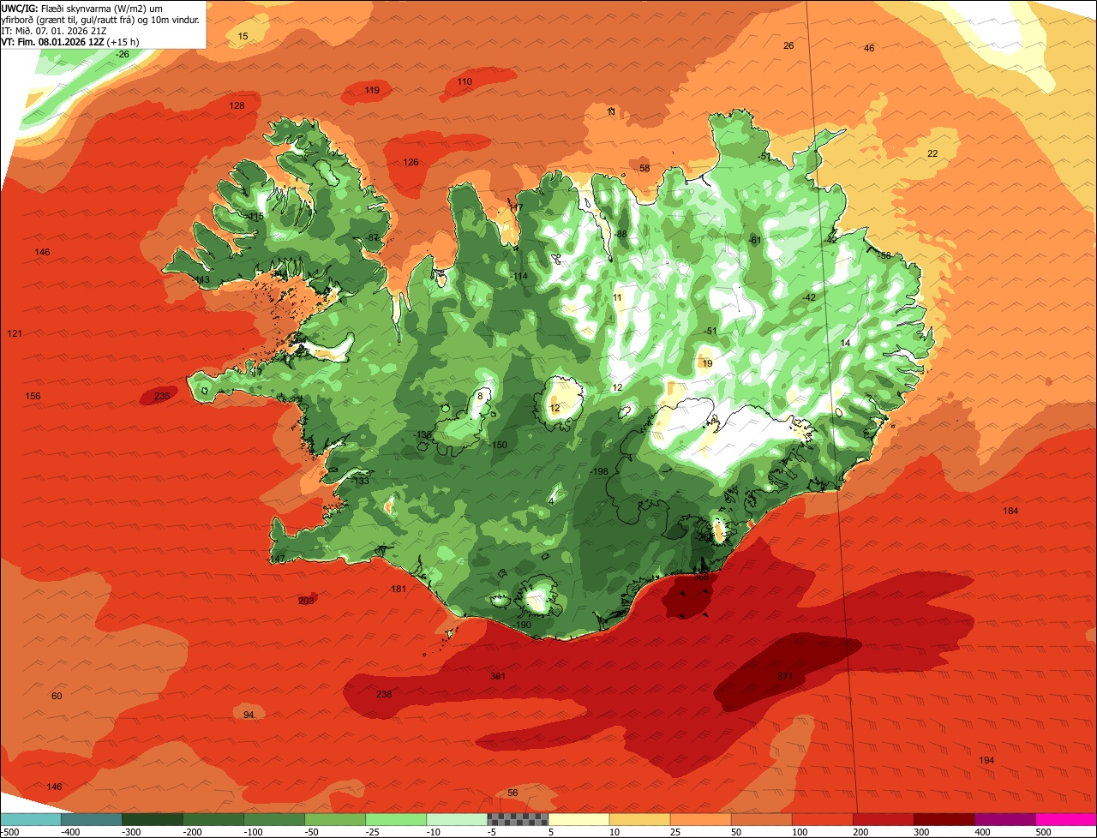Click the flux value 94 in the southwest
This screenshot has height=838, width=1097.
[x=249, y=715]
